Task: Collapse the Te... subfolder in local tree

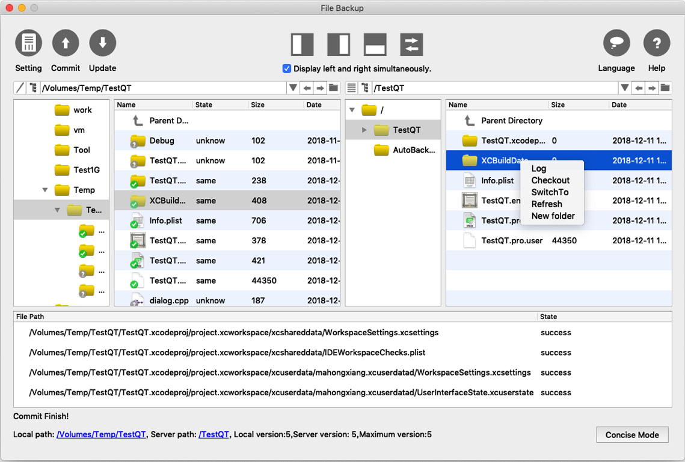Action: tap(57, 210)
